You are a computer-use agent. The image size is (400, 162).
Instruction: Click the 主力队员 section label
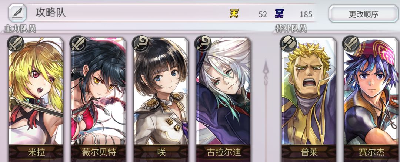[x=20, y=28]
